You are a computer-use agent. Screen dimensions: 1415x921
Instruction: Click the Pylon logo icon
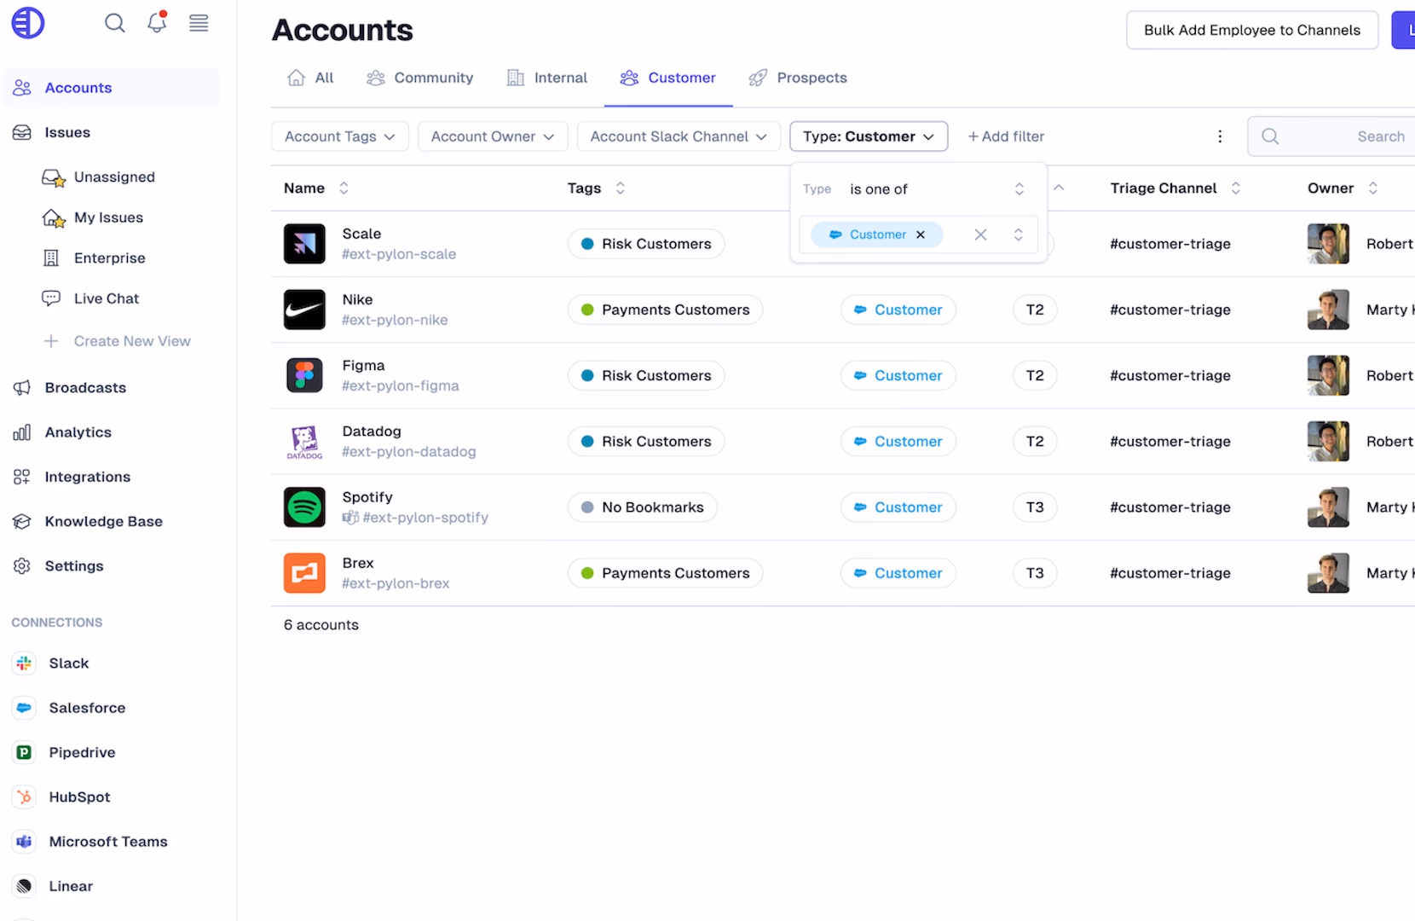point(27,23)
